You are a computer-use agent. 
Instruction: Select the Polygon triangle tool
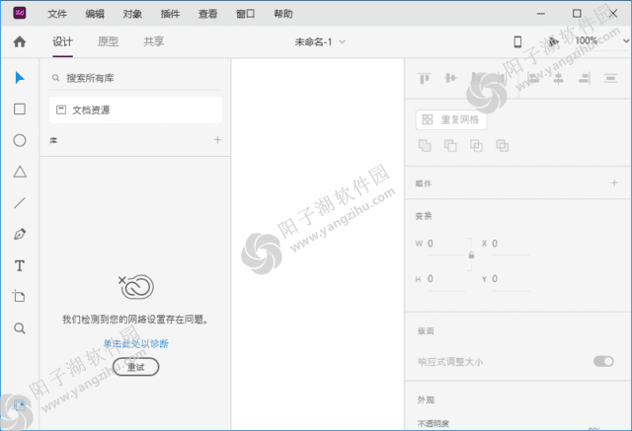click(x=20, y=172)
